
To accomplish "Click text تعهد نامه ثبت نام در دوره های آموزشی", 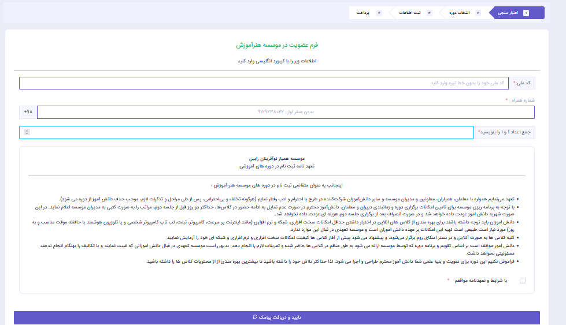I will click(277, 166).
